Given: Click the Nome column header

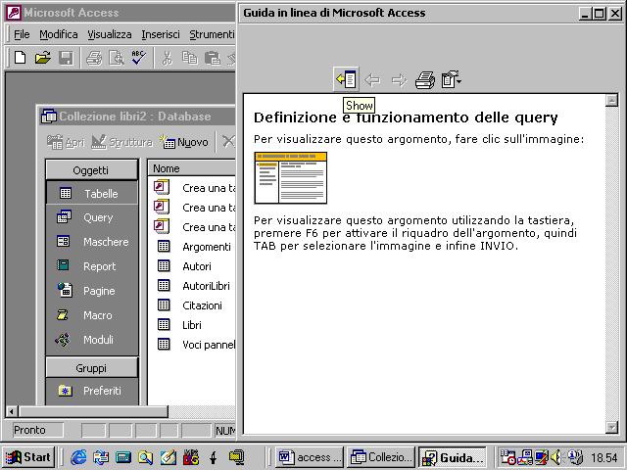Looking at the screenshot, I should pyautogui.click(x=192, y=168).
